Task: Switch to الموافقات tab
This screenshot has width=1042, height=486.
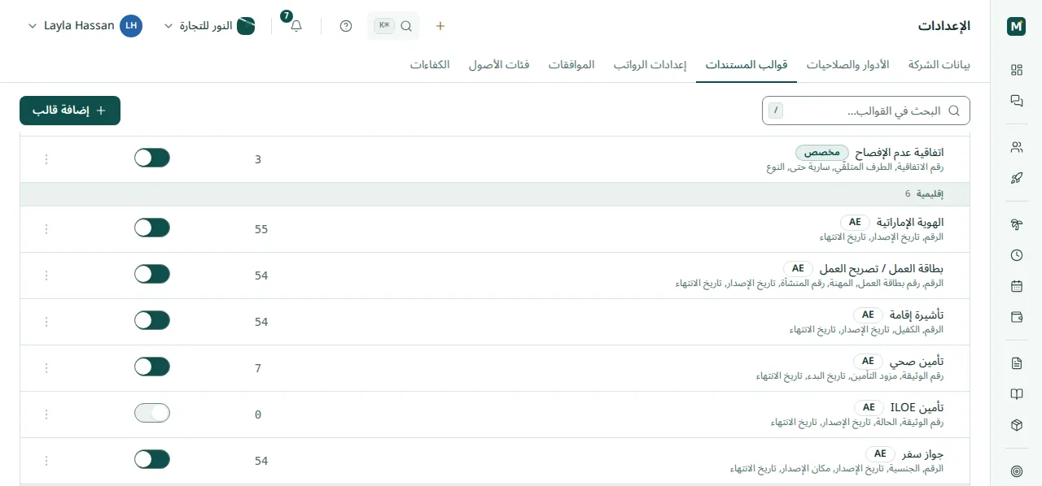Action: click(x=571, y=65)
